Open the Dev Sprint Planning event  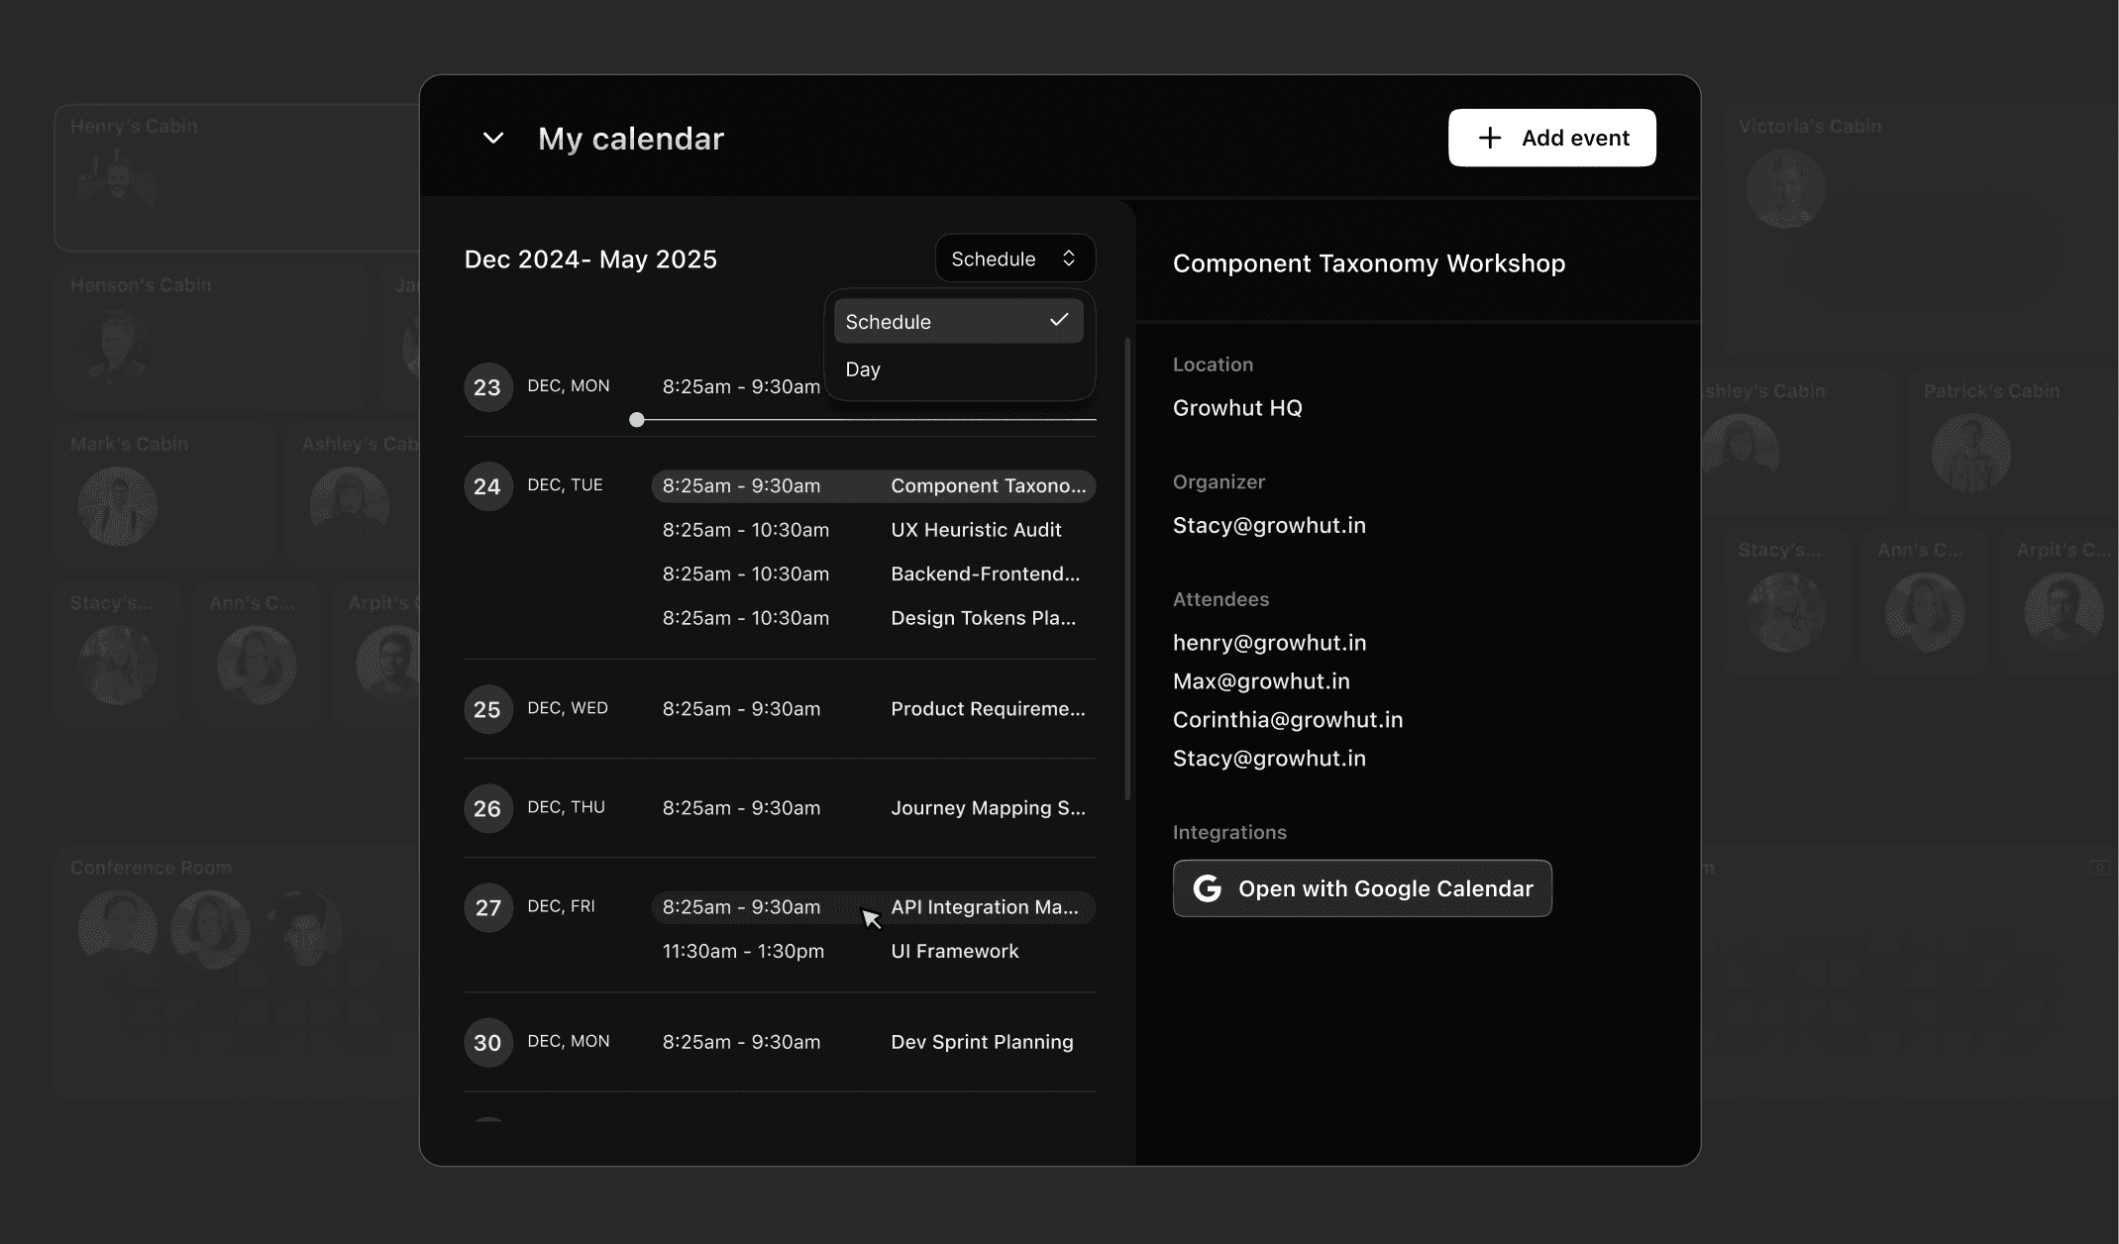[x=981, y=1042]
